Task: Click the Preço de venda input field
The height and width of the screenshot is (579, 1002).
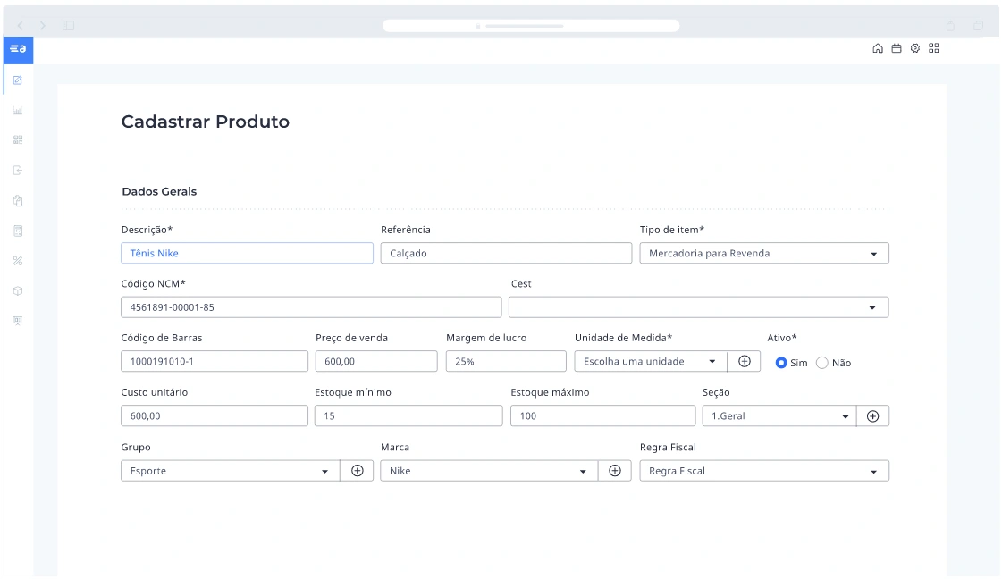Action: 376,362
